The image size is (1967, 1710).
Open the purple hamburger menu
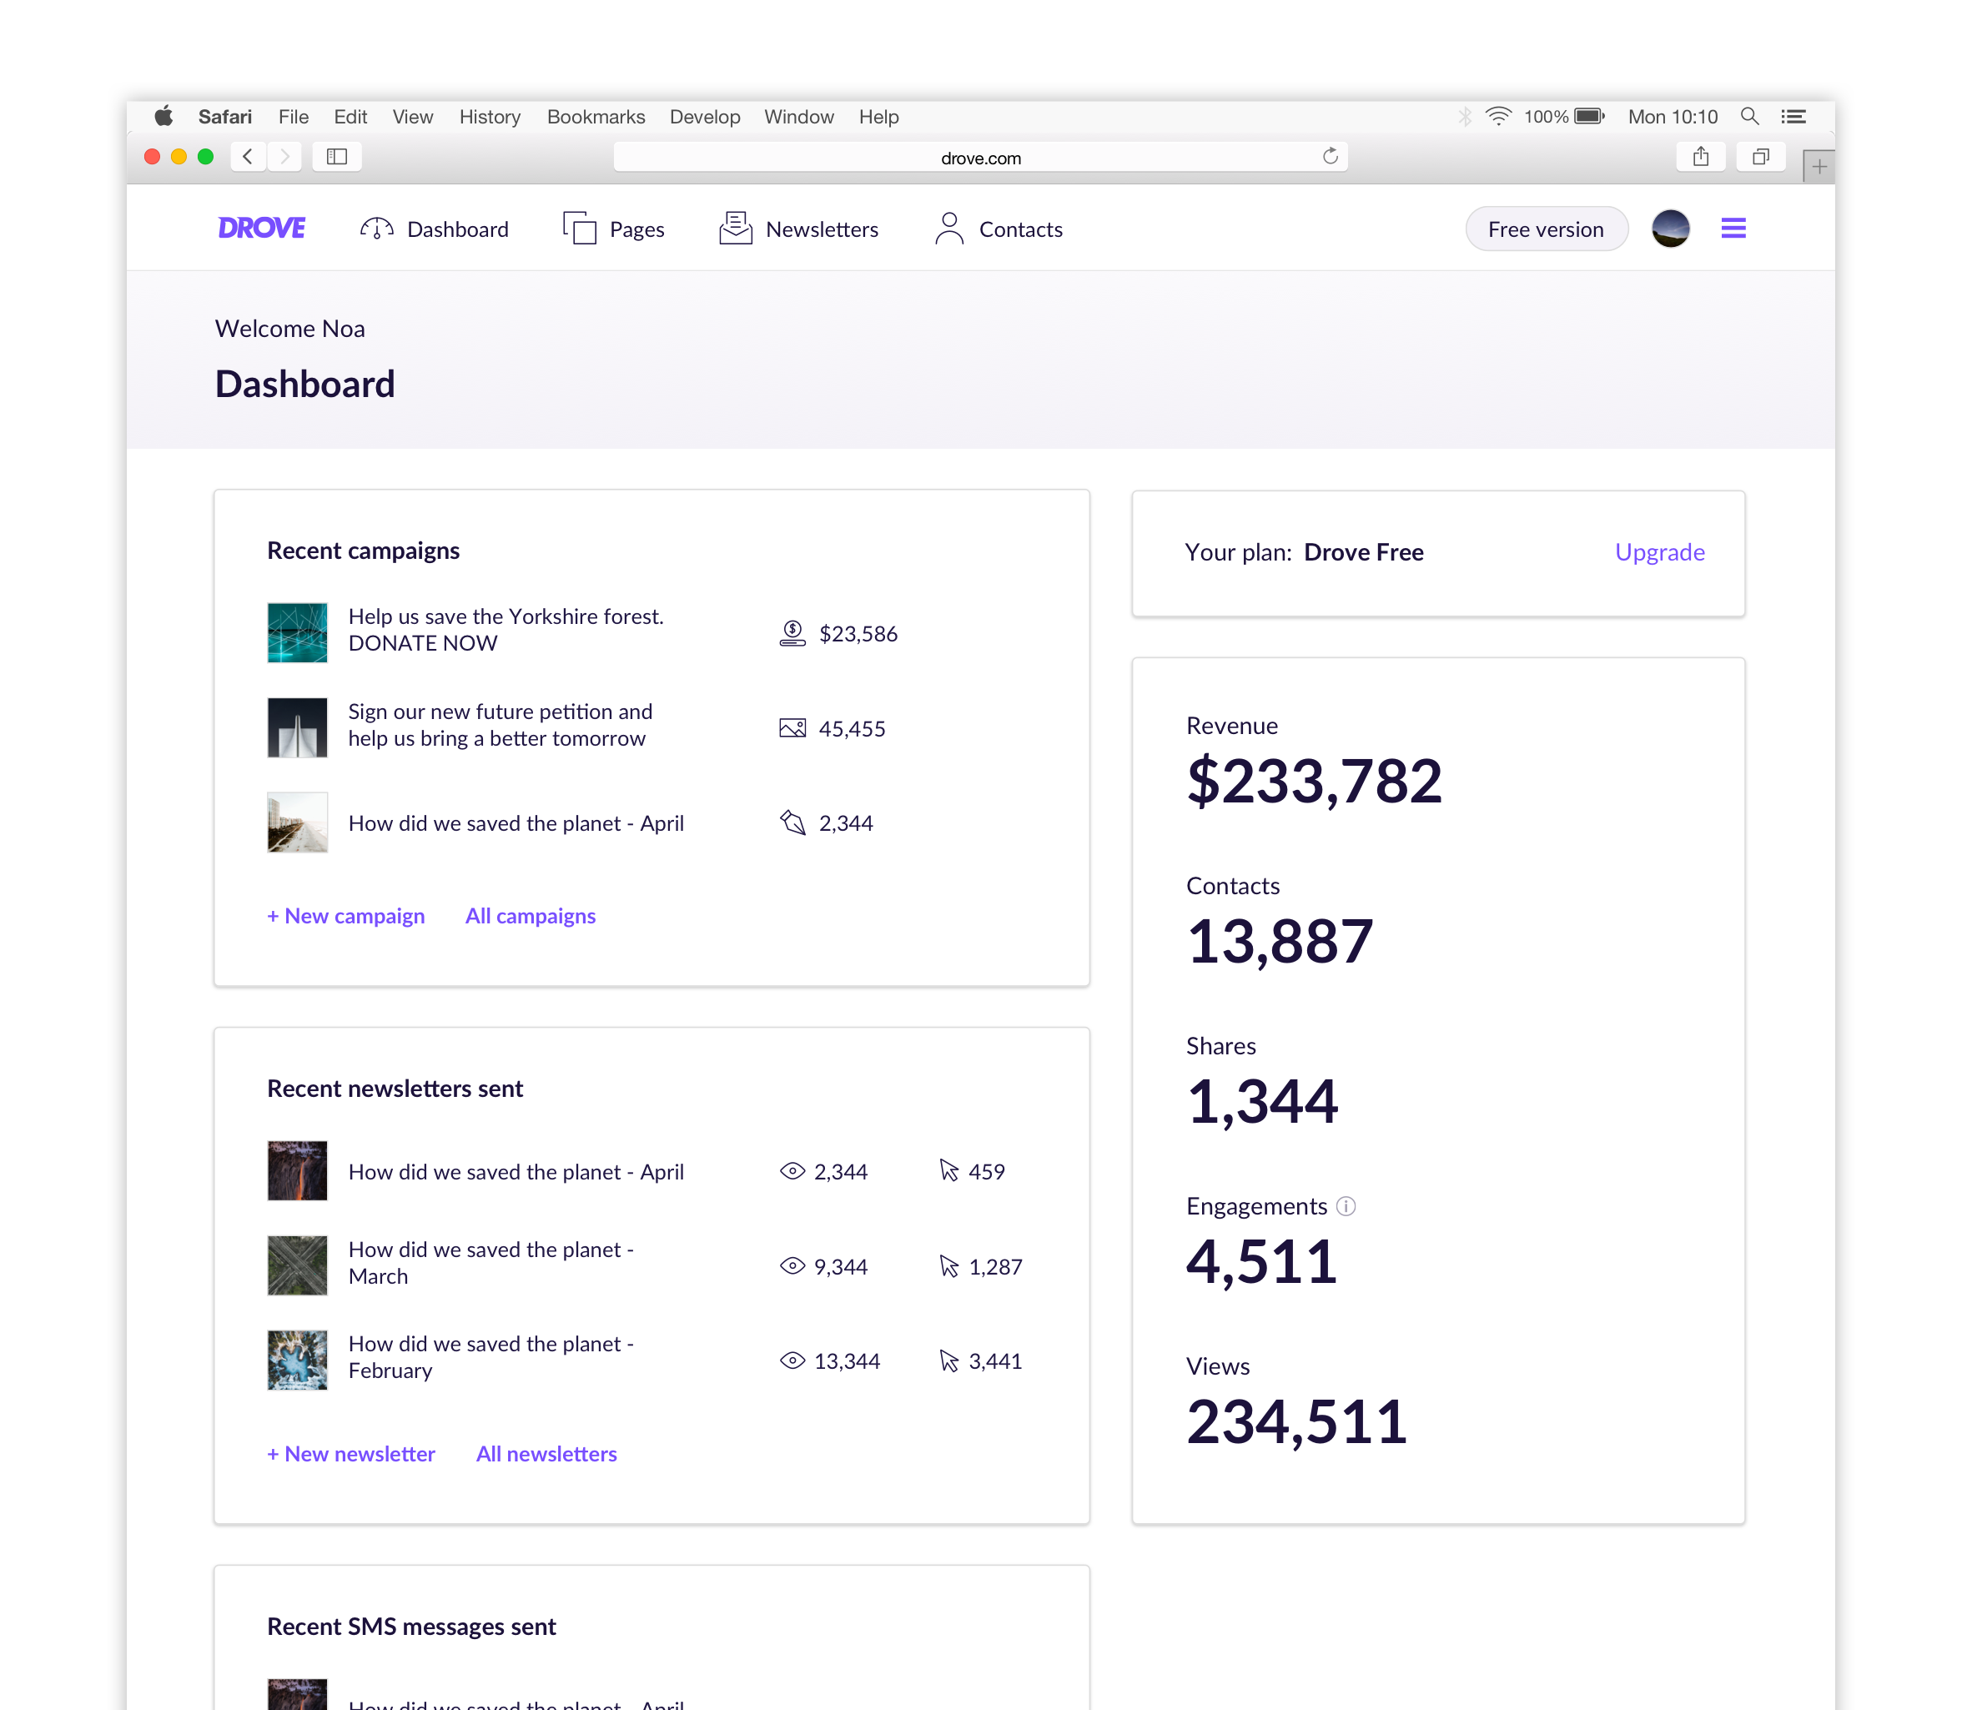[1733, 229]
